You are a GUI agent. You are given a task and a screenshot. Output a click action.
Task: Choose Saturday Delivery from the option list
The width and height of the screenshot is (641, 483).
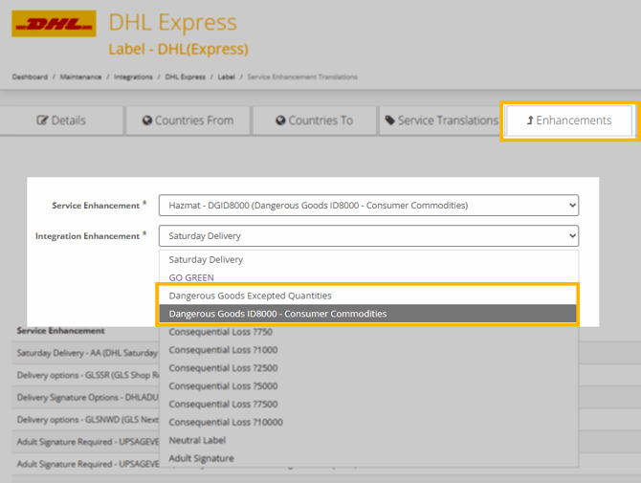[x=368, y=259]
